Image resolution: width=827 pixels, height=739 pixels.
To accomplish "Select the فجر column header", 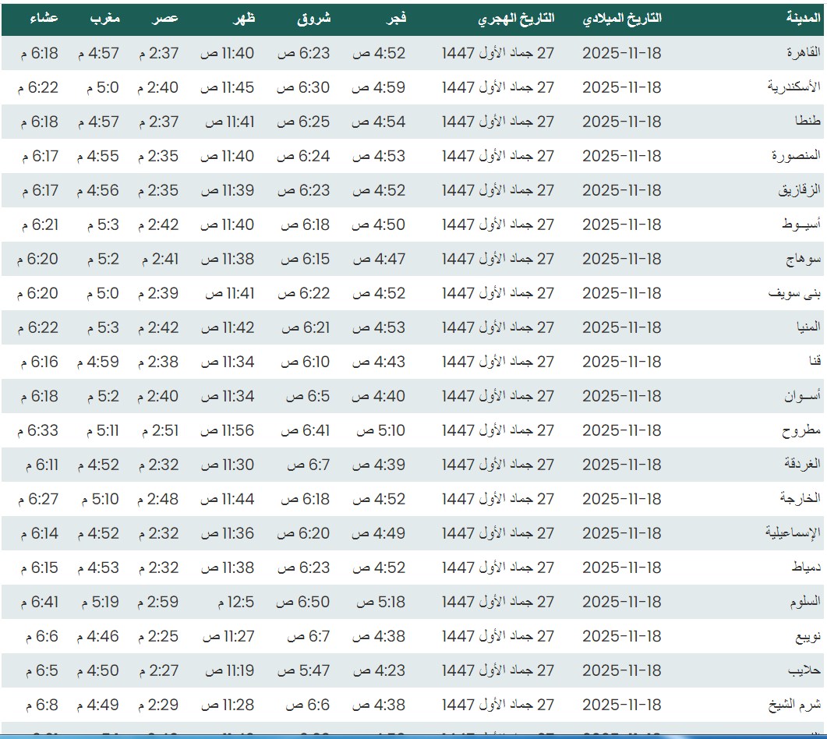I will 396,18.
